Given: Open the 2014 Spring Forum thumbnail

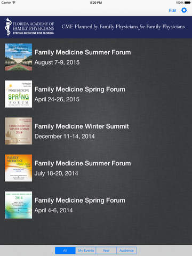Looking at the screenshot, I should pos(19,205).
